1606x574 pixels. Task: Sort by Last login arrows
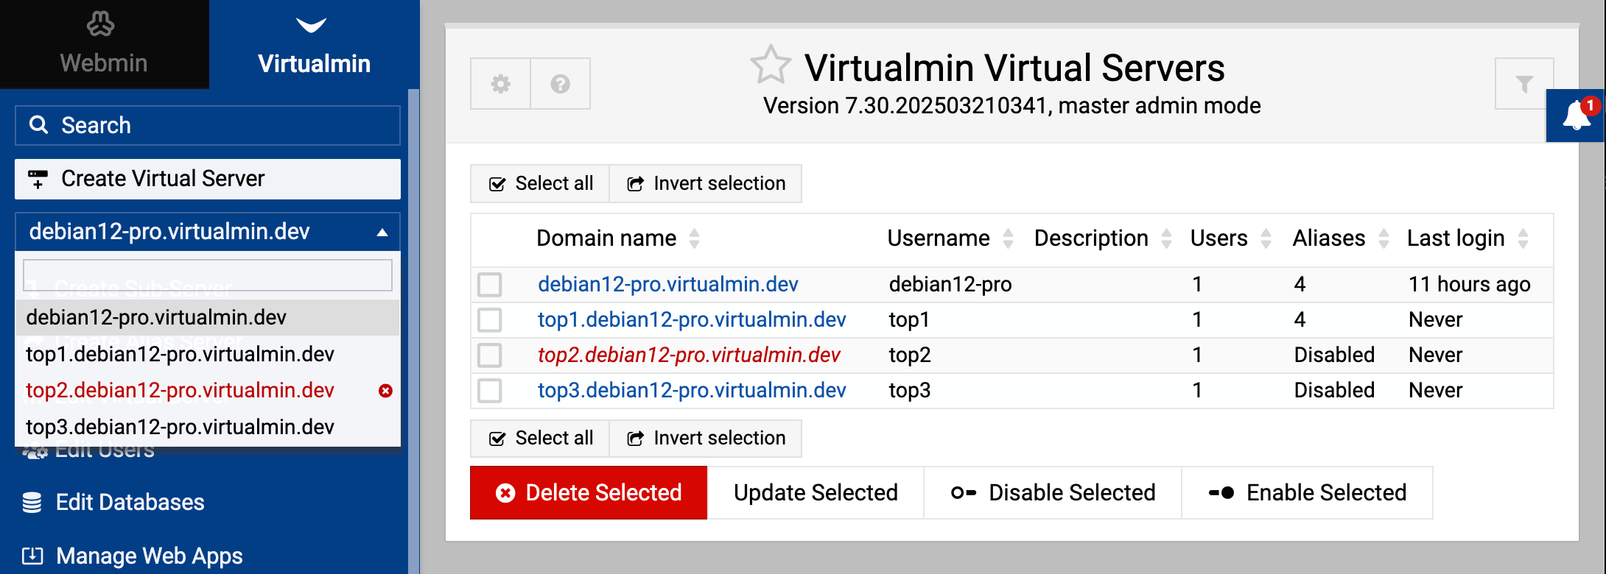(1523, 238)
